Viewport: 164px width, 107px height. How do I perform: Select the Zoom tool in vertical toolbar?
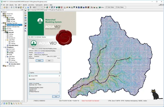coord(25,13)
